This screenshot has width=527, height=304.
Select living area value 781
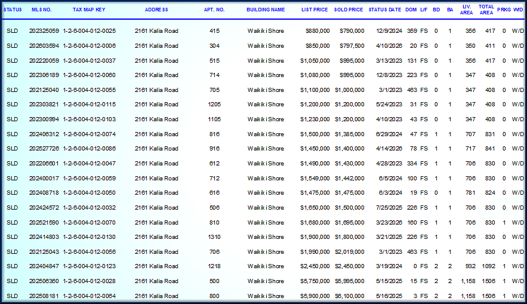(470, 193)
